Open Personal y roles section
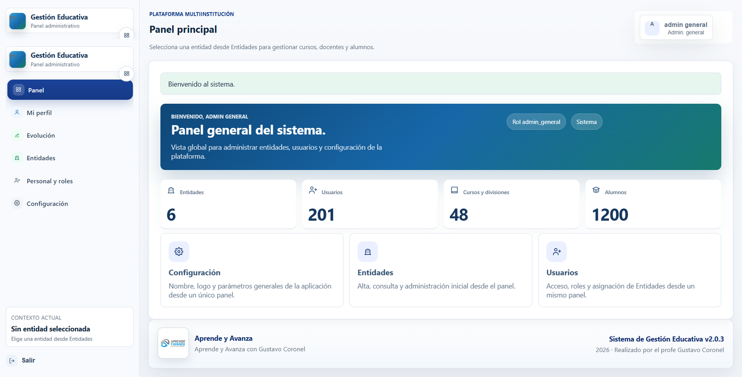 point(70,181)
